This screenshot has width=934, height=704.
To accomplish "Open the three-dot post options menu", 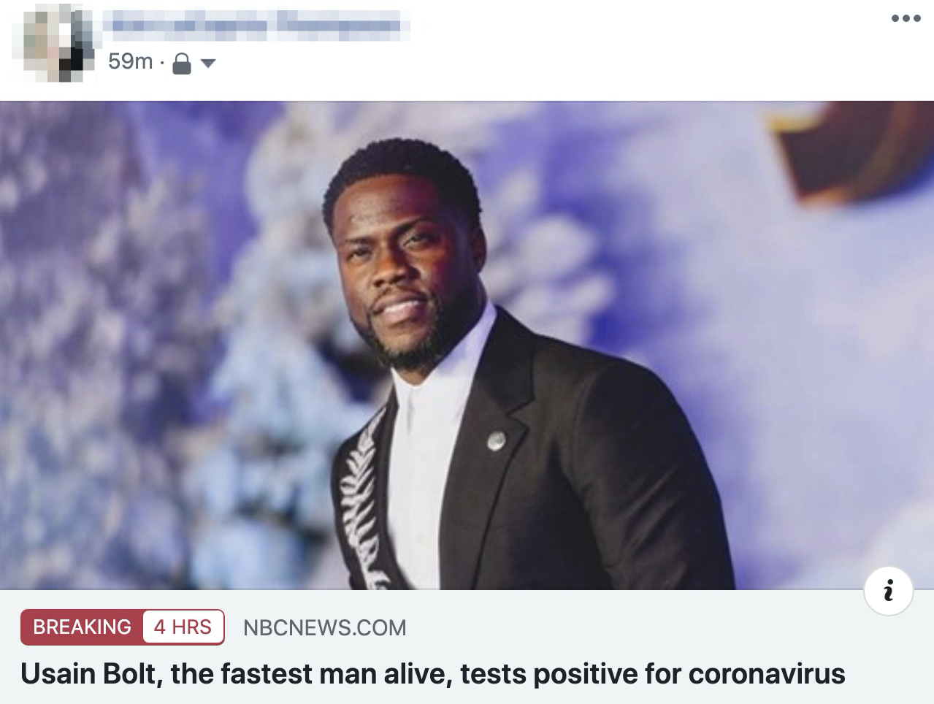I will point(906,18).
